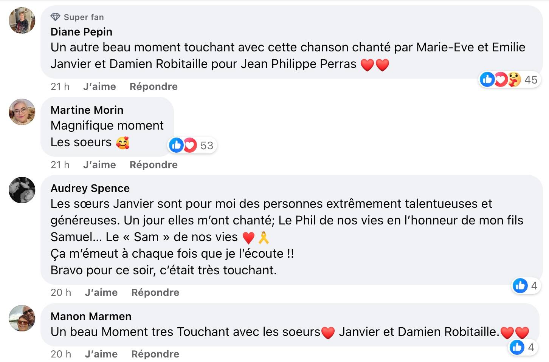Open Manon Marmen's avatar image
Screen dimensions: 549x362
point(22,318)
